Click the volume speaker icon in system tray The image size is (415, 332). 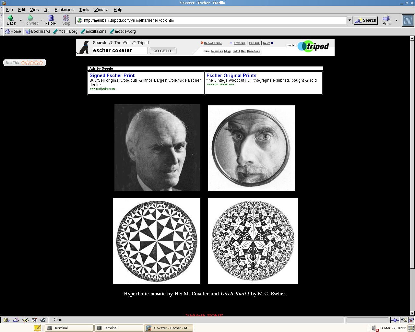tap(374, 328)
